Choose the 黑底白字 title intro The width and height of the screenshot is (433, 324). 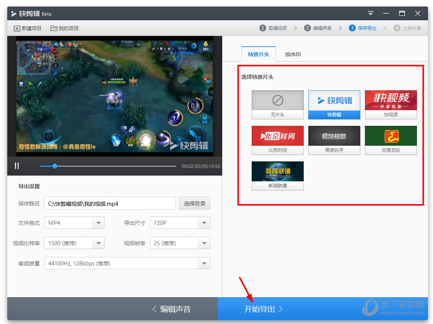coord(334,136)
